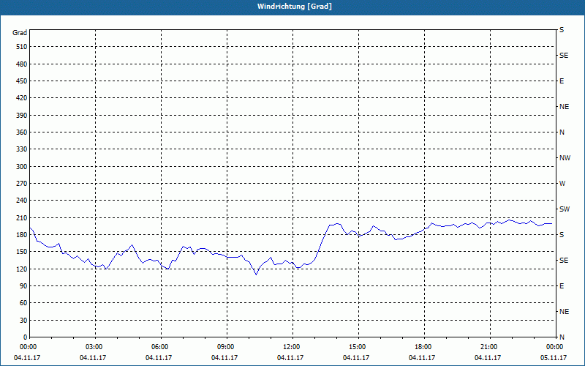Viewport: 585px width, 366px height.
Task: Select the 'E' label on the 450 gridline
Action: point(562,81)
